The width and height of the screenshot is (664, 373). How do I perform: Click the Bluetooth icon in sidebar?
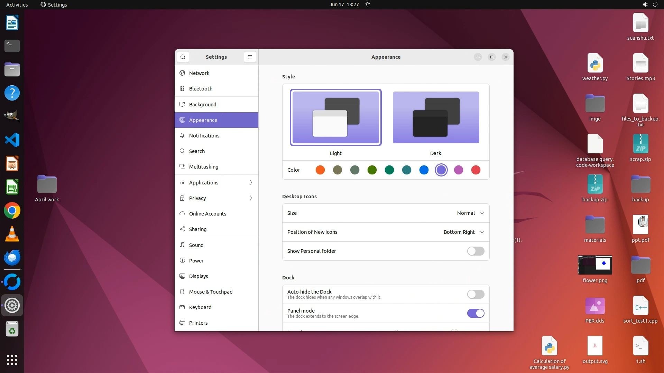point(182,89)
